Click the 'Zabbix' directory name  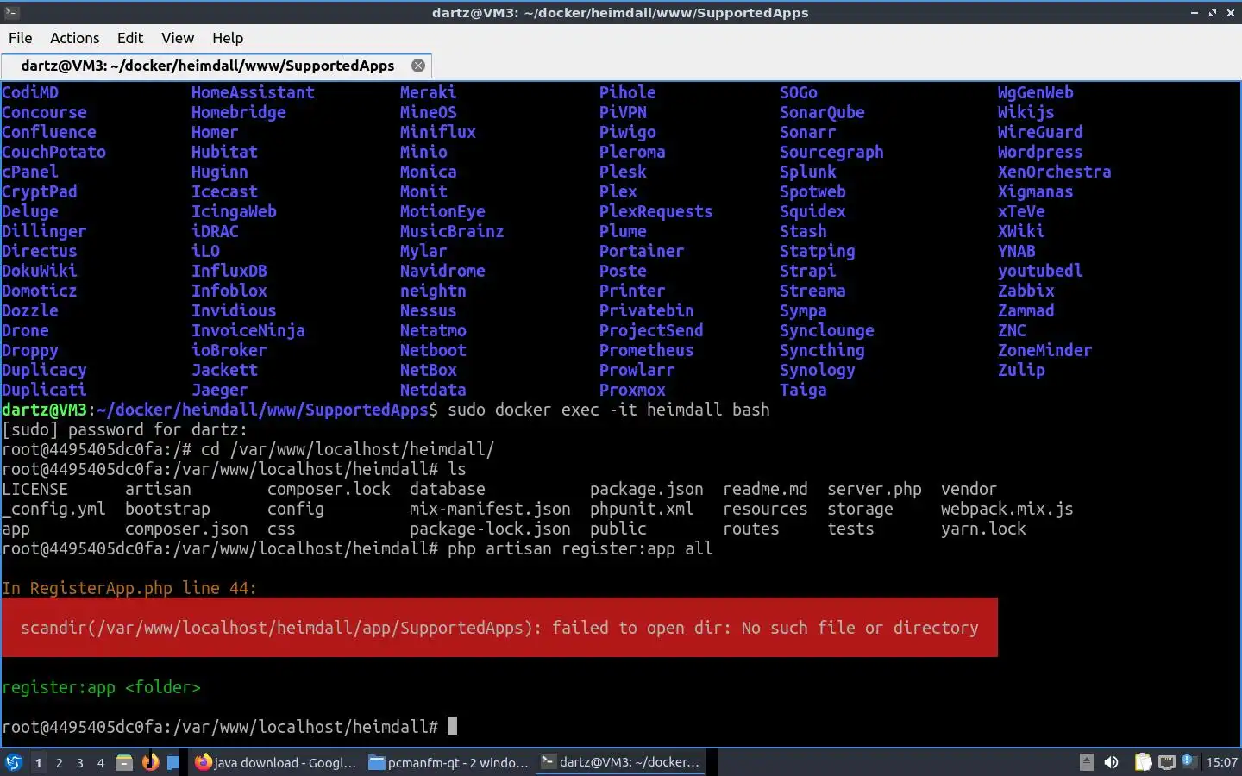coord(1026,291)
